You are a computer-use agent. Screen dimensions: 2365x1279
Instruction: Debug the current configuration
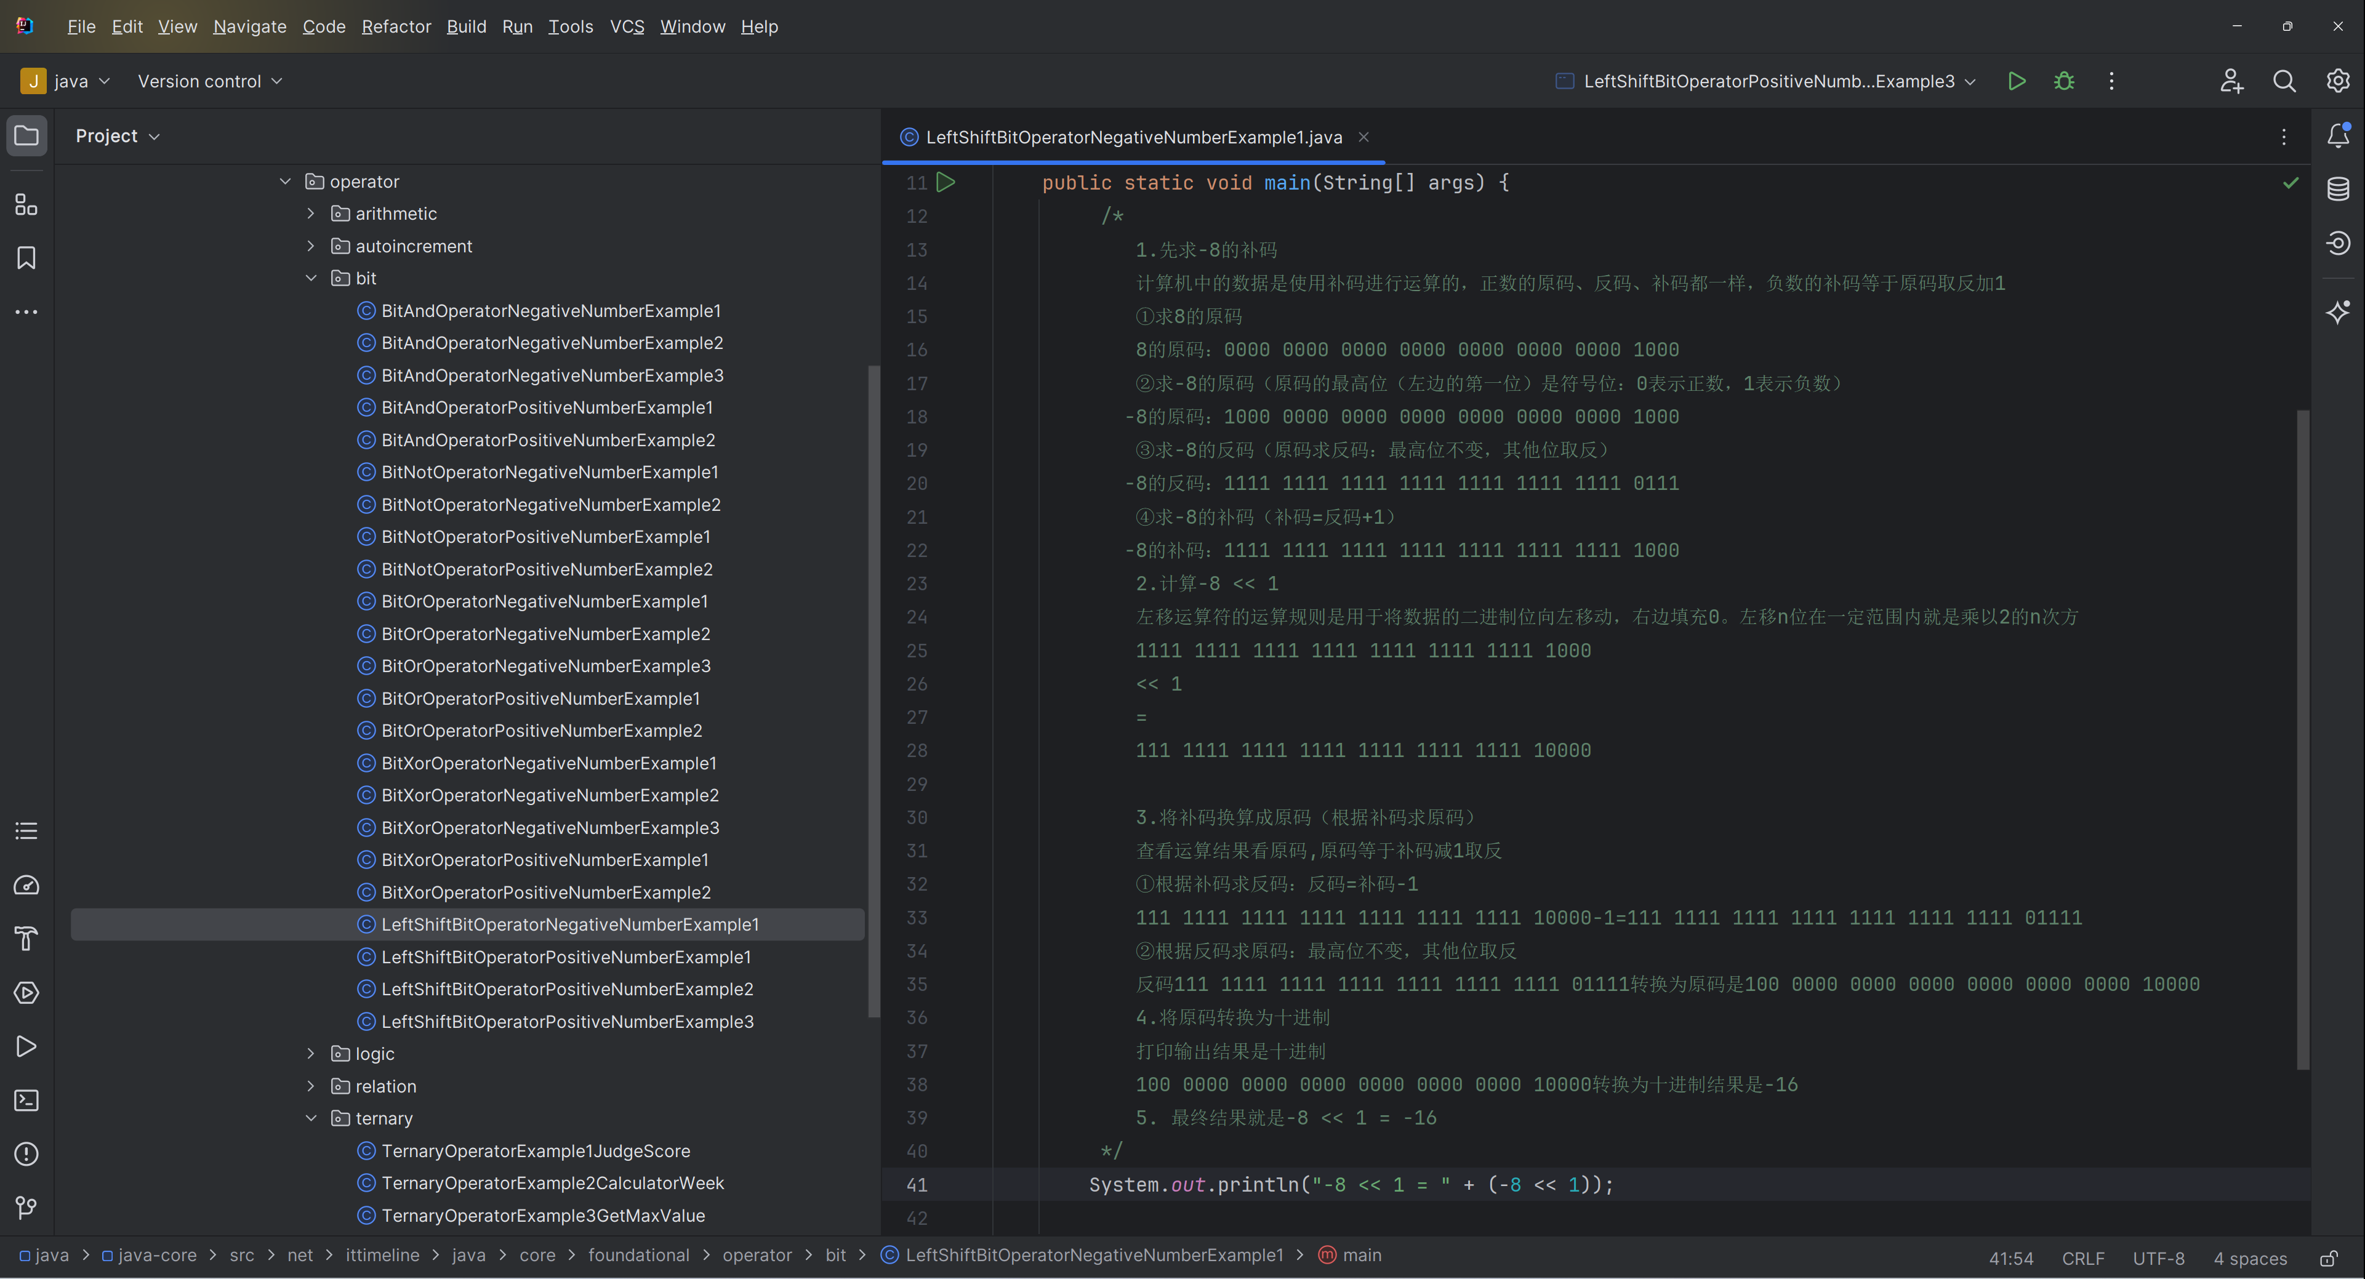[x=2064, y=81]
